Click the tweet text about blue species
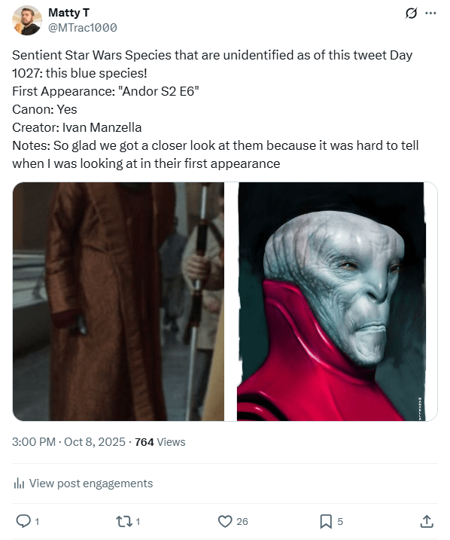This screenshot has width=450, height=540. tap(215, 109)
